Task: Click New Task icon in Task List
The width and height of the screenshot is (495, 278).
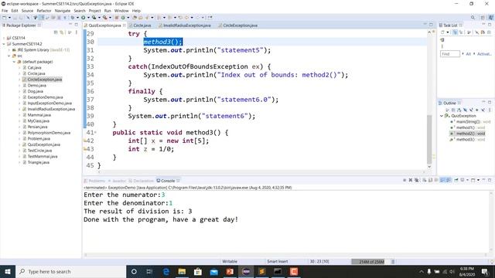Action: [442, 32]
